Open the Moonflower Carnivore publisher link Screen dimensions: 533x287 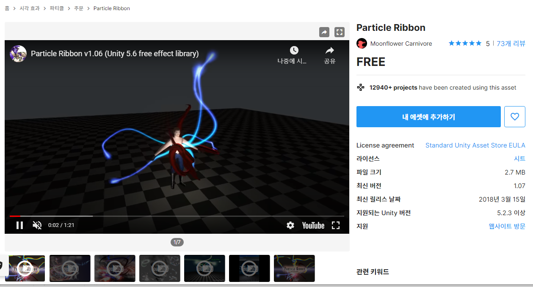(401, 44)
